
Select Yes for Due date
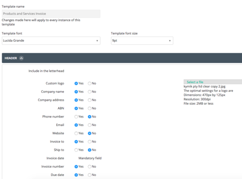(x=76, y=175)
